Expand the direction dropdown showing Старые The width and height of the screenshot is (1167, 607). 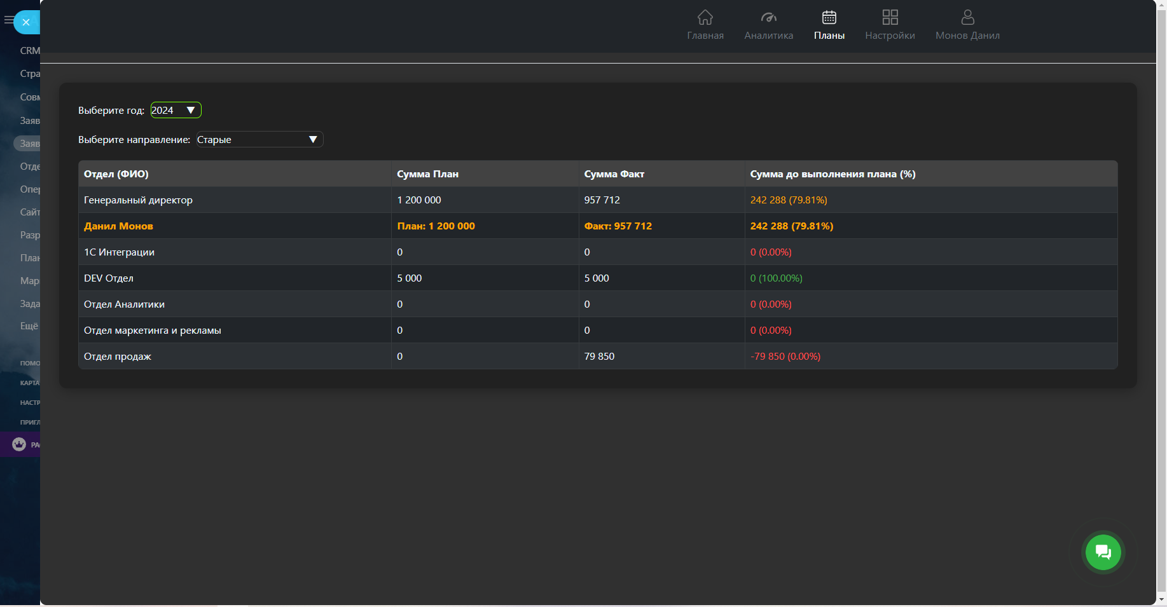click(259, 140)
